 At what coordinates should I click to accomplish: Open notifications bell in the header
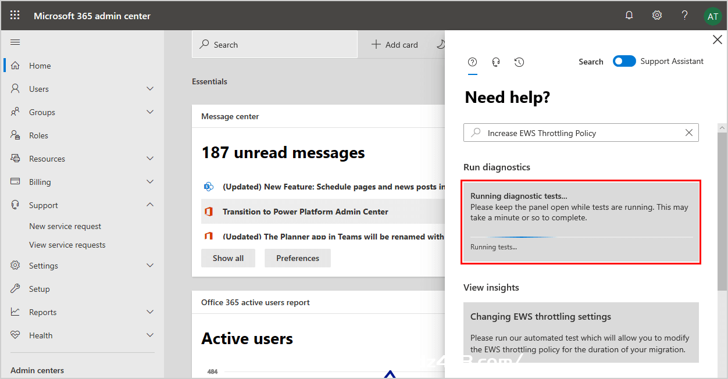[x=629, y=16]
